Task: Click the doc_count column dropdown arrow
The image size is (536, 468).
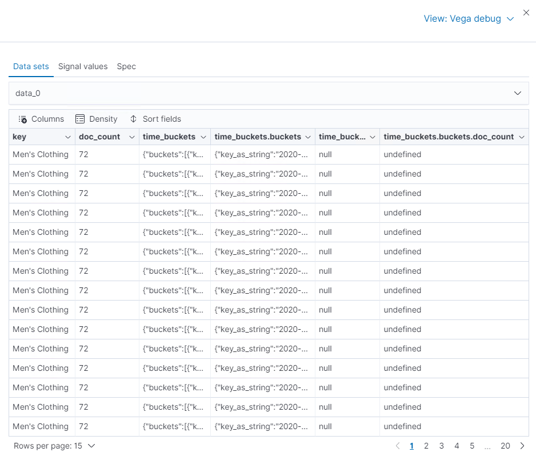Action: pos(132,137)
